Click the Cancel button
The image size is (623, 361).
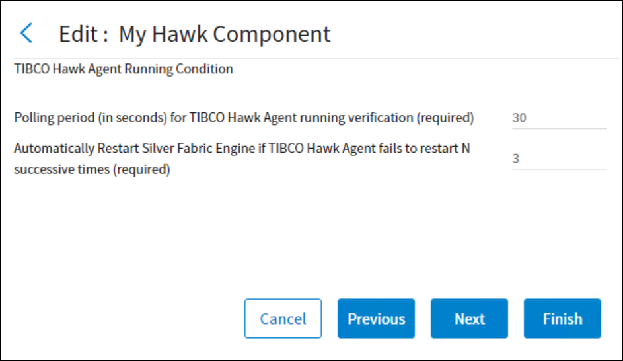point(283,319)
